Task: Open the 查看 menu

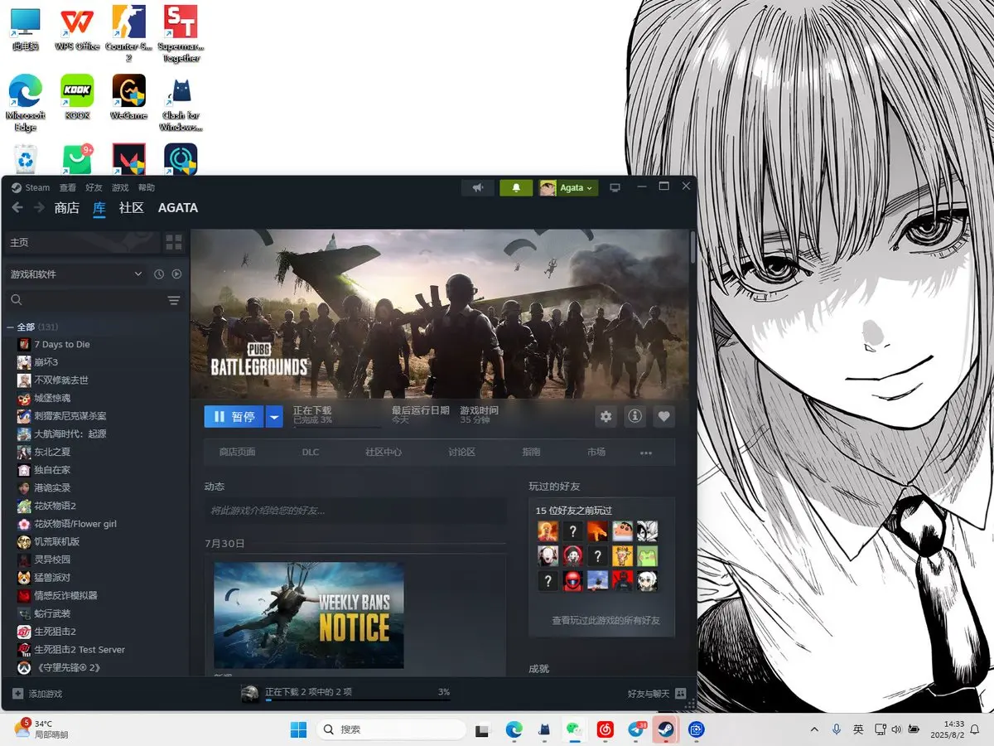Action: 68,188
